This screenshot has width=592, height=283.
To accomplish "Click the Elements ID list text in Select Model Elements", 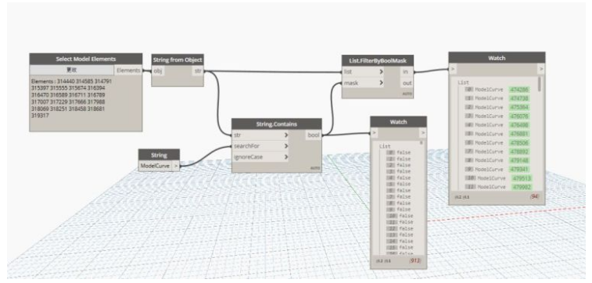I will pyautogui.click(x=71, y=98).
